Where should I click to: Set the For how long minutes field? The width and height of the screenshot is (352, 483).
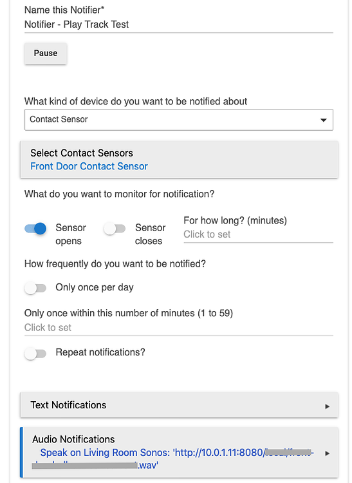click(259, 234)
